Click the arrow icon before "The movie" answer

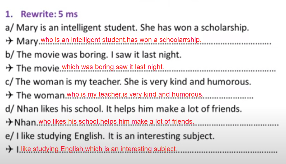[x=9, y=68]
